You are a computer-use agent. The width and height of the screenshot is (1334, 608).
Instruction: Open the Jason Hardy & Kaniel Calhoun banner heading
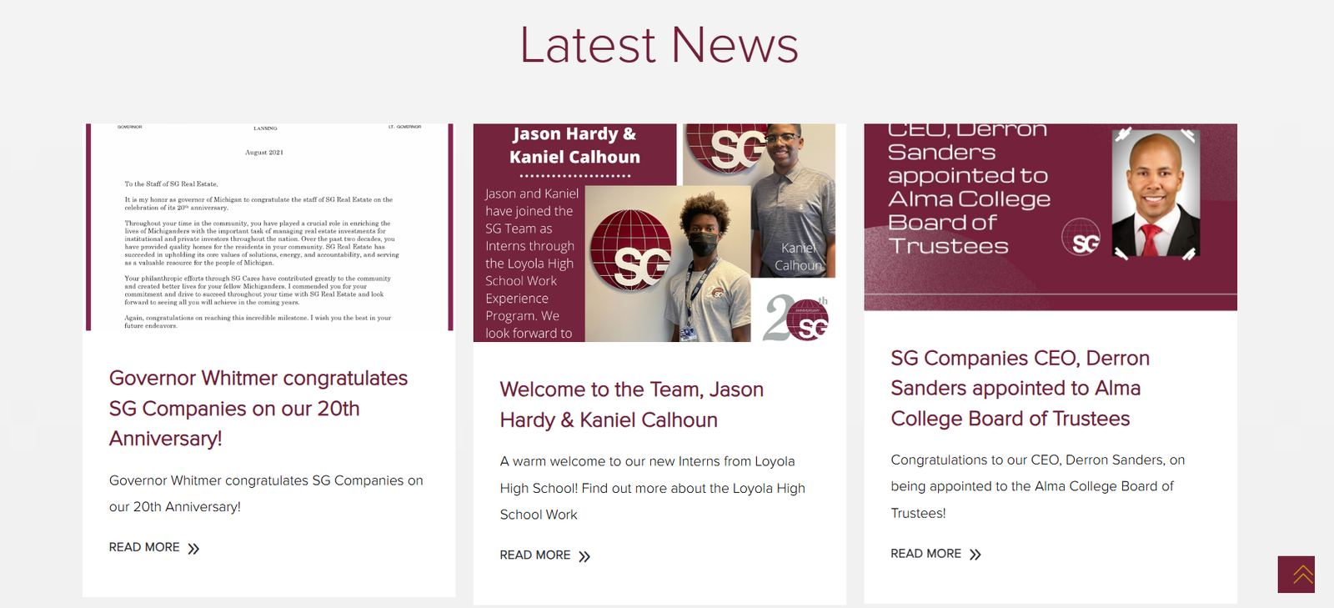tap(574, 146)
